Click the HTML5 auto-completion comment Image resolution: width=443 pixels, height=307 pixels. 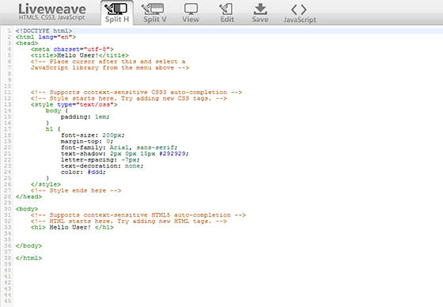point(138,215)
